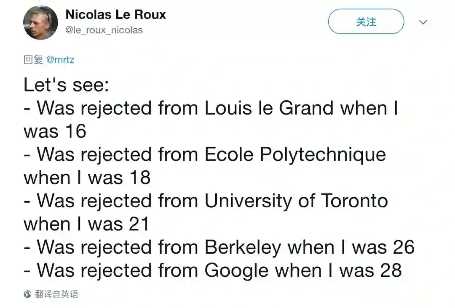Click the words "Ecole Polytechnique"

tap(295, 155)
